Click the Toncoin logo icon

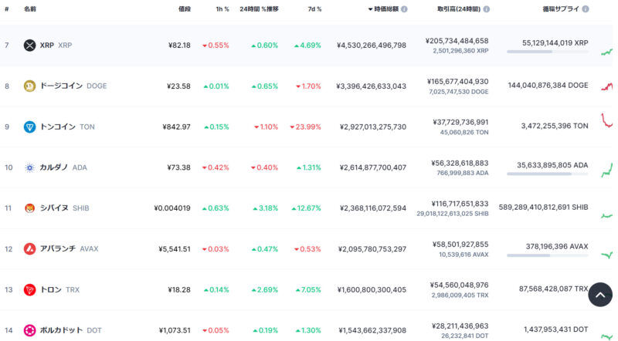29,127
